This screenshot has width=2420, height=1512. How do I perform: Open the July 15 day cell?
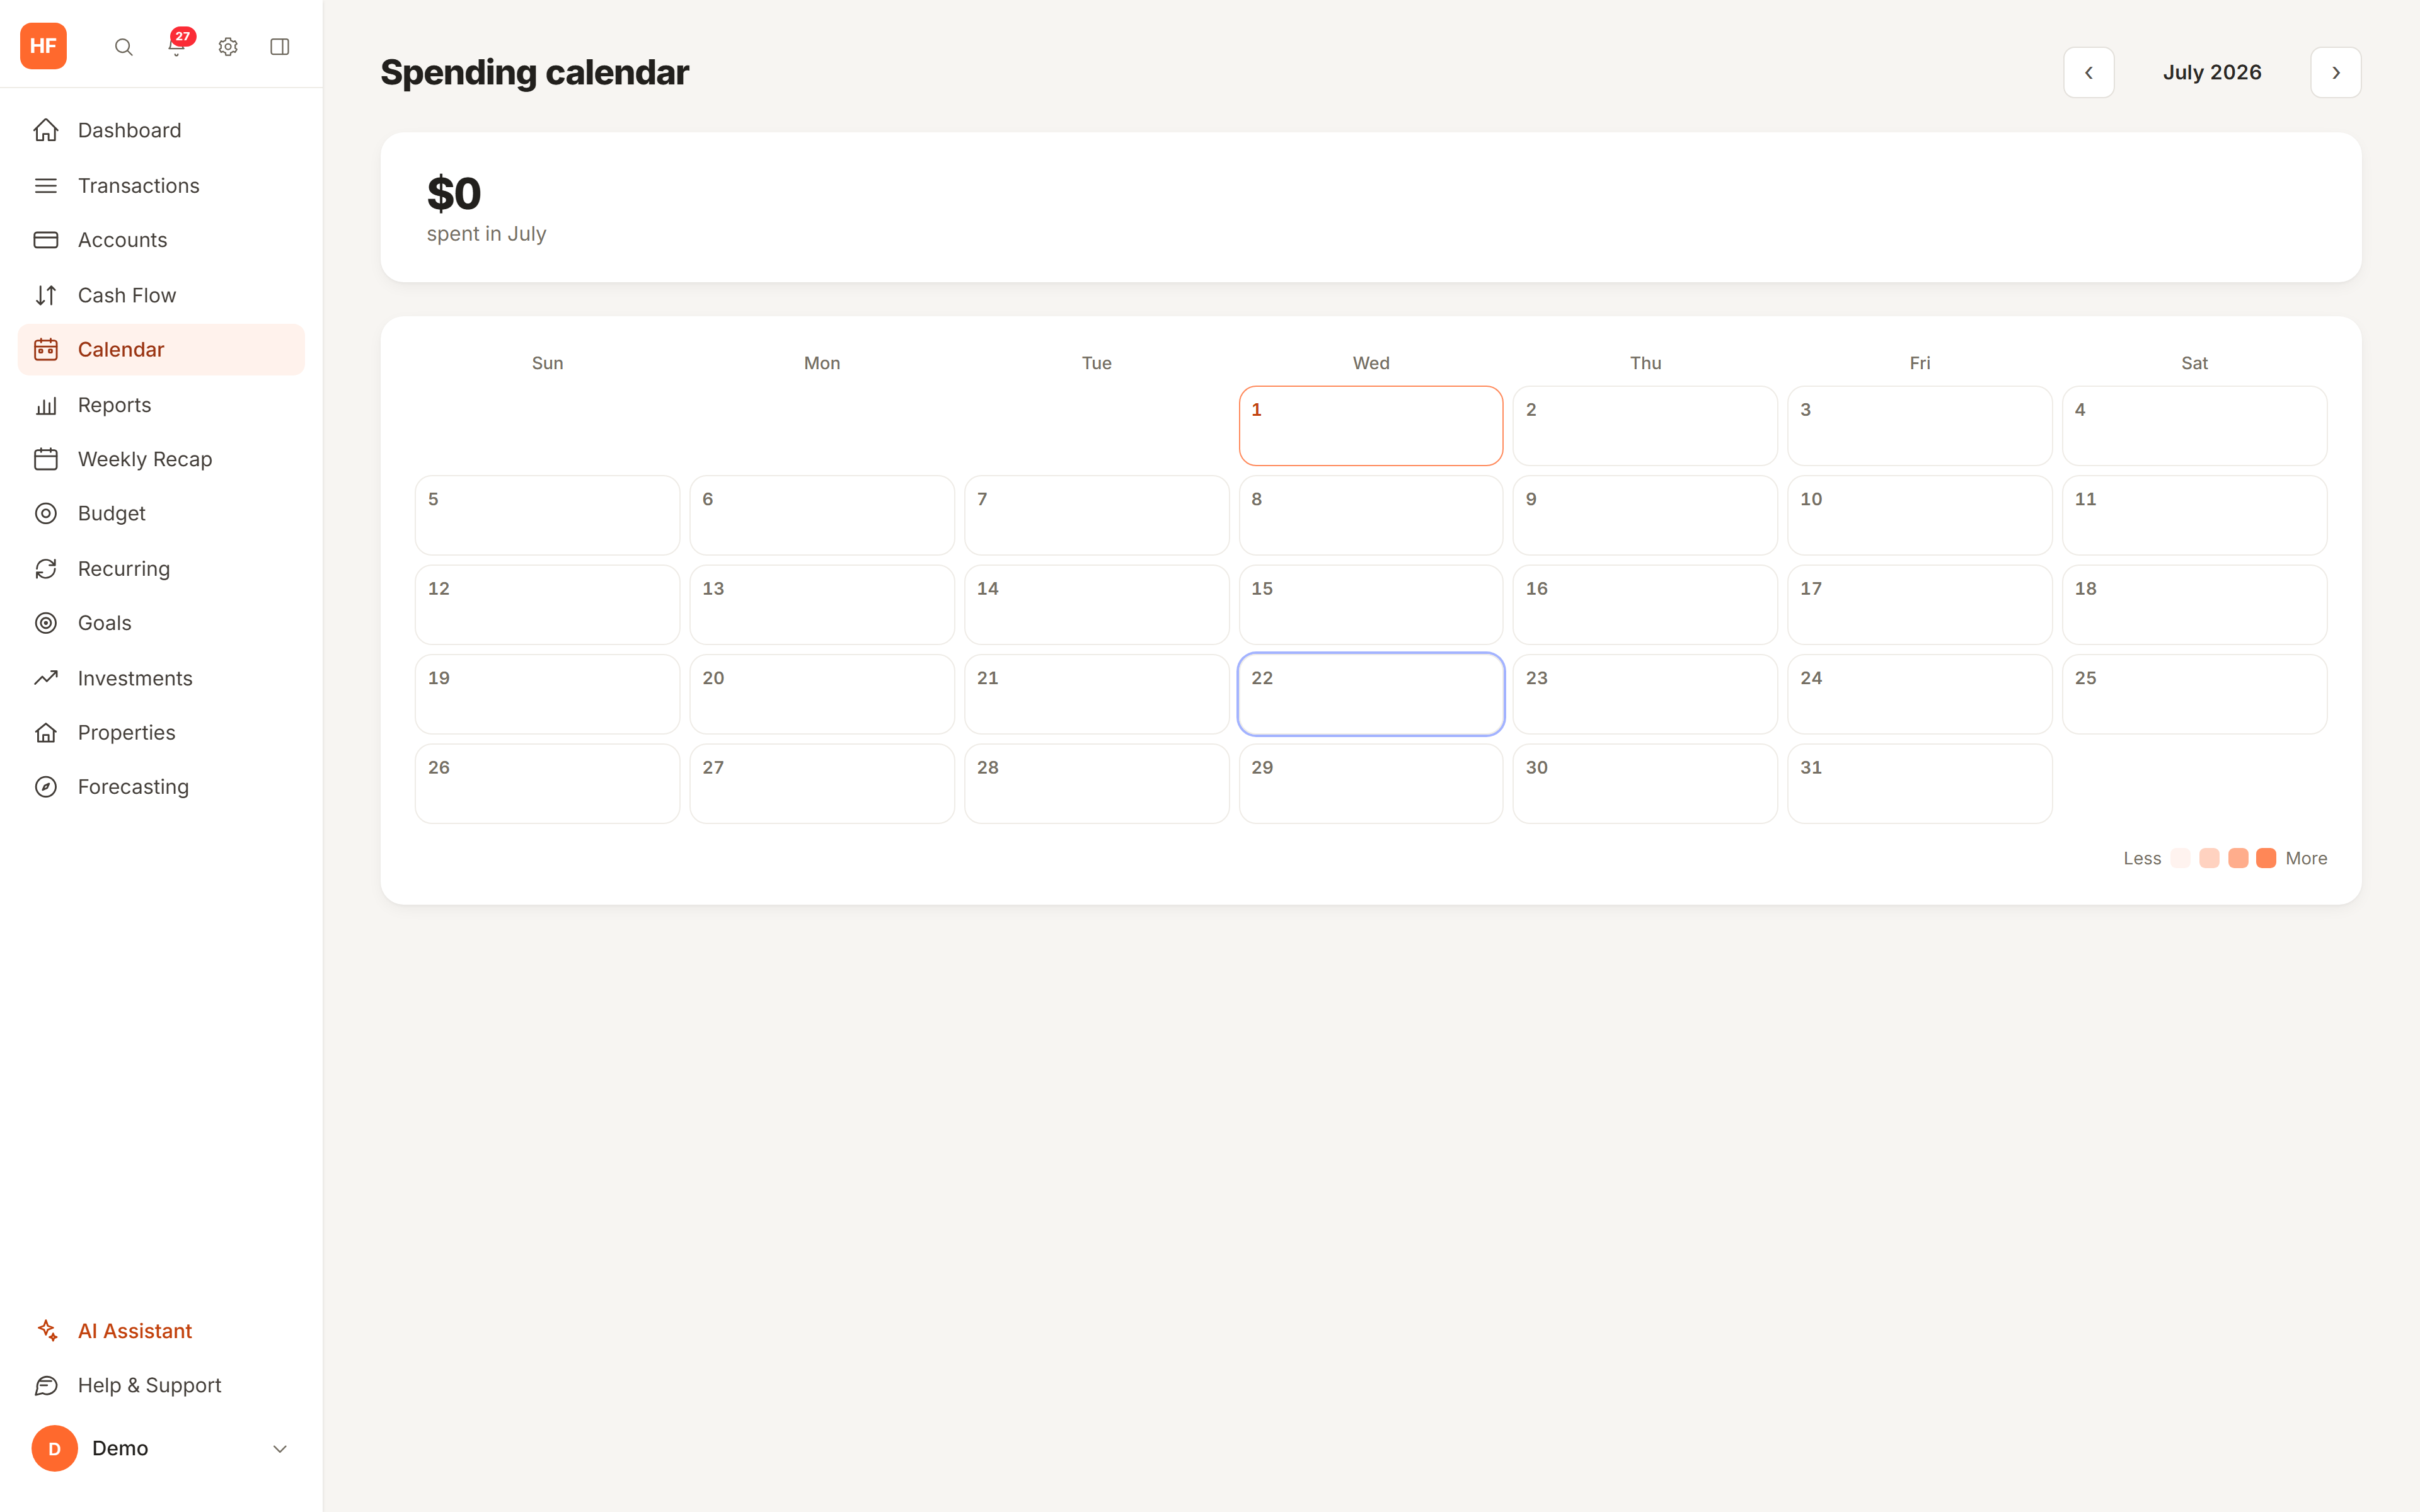(1371, 605)
